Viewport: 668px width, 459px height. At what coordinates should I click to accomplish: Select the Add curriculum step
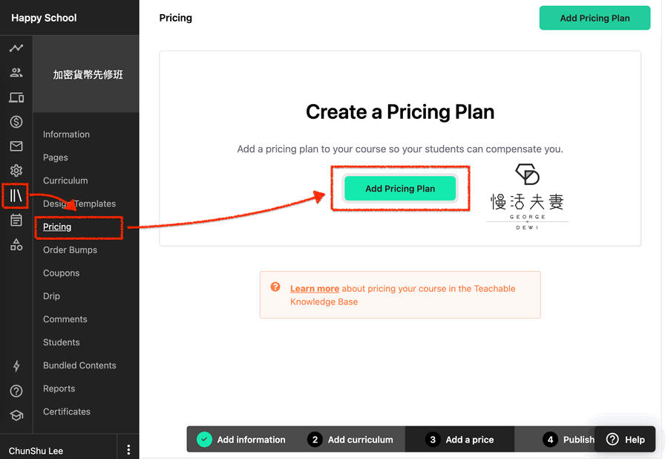coord(350,440)
